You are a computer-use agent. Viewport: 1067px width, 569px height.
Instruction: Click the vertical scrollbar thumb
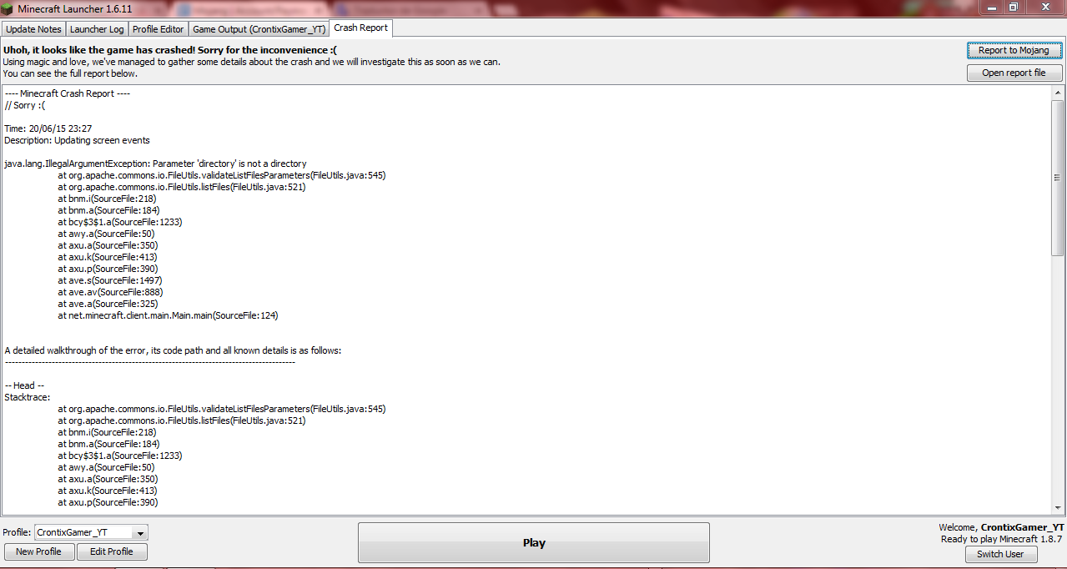pyautogui.click(x=1057, y=177)
